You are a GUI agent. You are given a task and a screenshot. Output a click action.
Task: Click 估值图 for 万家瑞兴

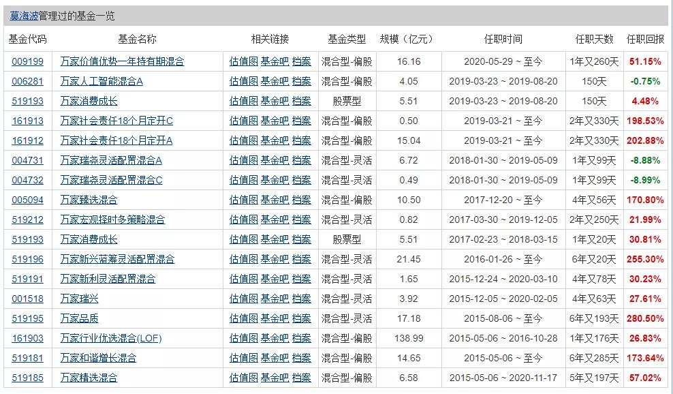click(243, 299)
